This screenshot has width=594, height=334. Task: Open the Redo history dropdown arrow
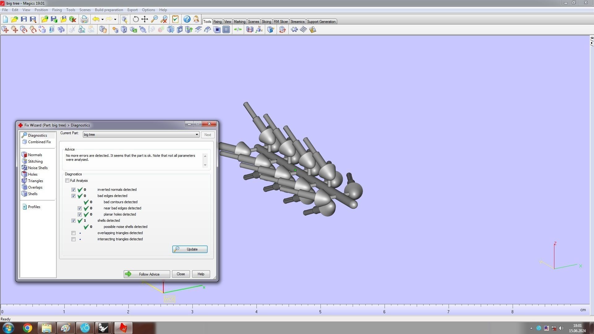pyautogui.click(x=115, y=19)
